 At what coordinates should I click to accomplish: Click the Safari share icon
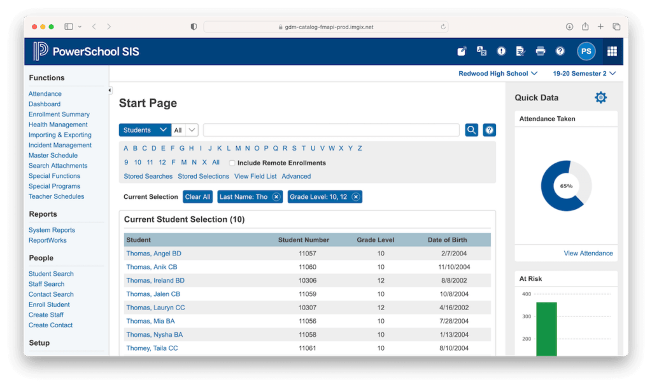coord(585,26)
